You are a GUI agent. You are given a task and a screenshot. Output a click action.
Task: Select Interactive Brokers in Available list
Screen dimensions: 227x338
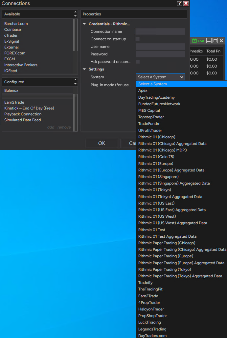[21, 65]
